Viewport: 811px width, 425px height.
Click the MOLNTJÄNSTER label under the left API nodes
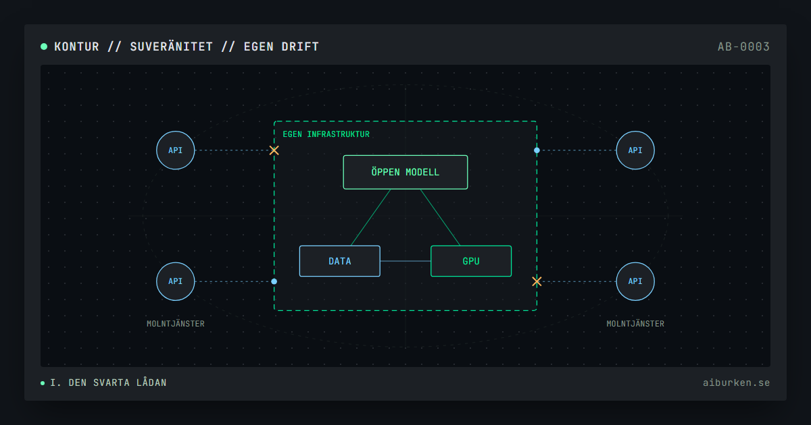pyautogui.click(x=176, y=324)
